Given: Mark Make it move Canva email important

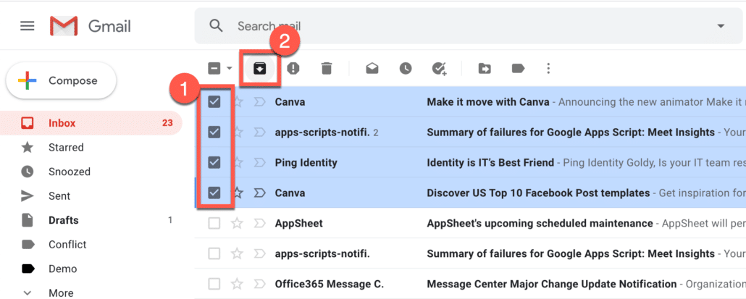Looking at the screenshot, I should pyautogui.click(x=259, y=102).
